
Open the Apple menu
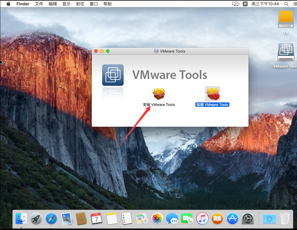click(x=9, y=4)
